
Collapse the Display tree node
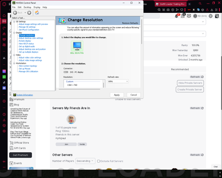[x=14, y=33]
